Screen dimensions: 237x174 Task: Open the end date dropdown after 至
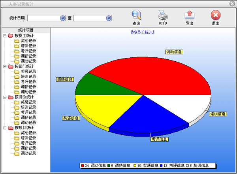point(108,18)
